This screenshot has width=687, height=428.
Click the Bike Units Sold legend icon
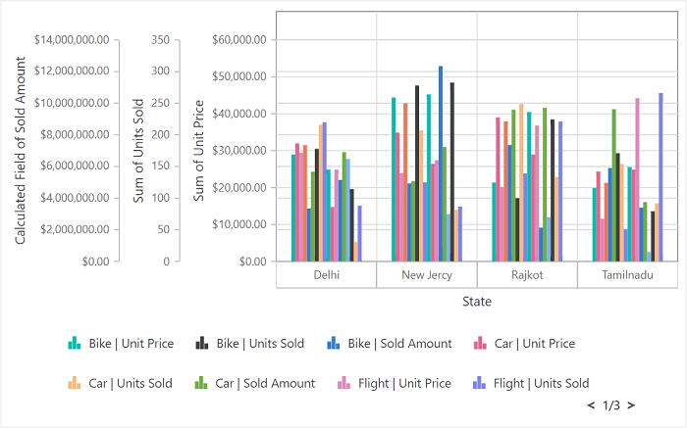pos(201,343)
